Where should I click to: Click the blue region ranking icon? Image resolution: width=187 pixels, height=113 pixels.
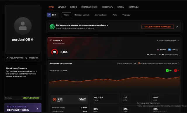(169, 50)
